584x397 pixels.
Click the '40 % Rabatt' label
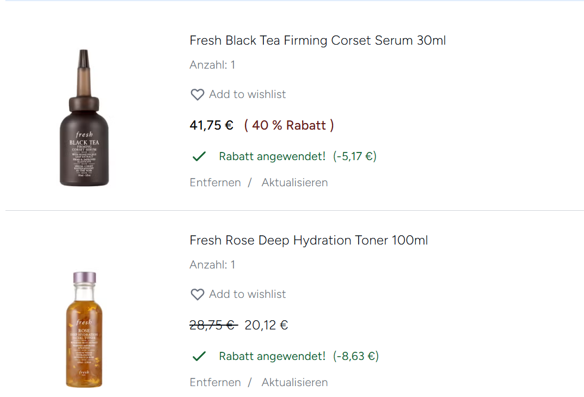[289, 125]
